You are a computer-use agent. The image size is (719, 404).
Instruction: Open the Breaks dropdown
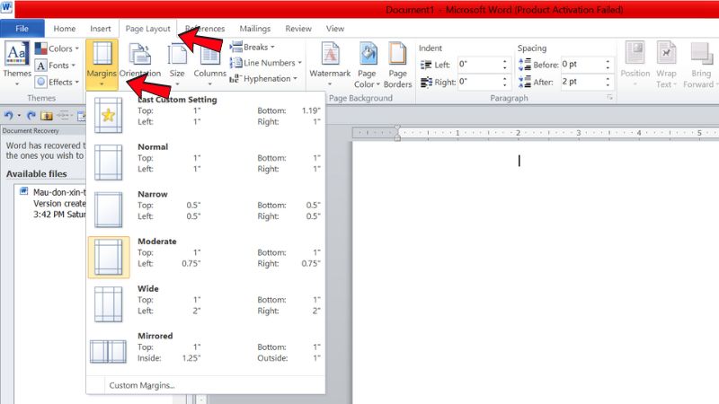pyautogui.click(x=253, y=47)
